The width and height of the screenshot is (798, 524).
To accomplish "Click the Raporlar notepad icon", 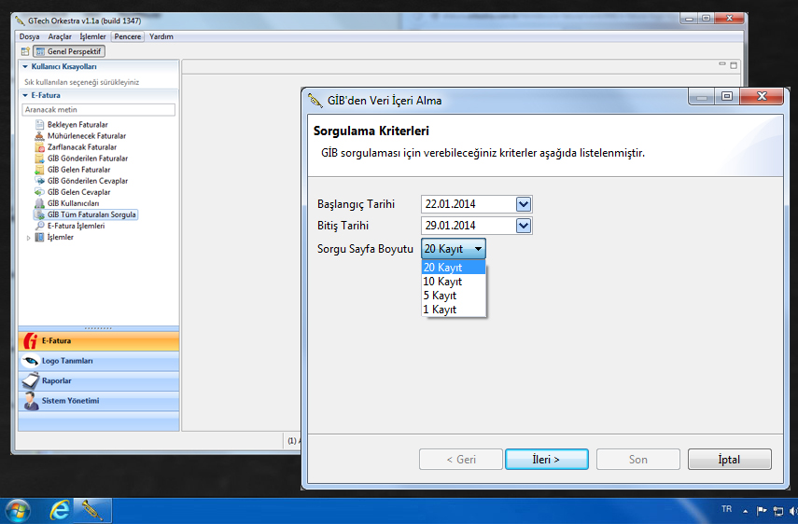I will [x=31, y=380].
